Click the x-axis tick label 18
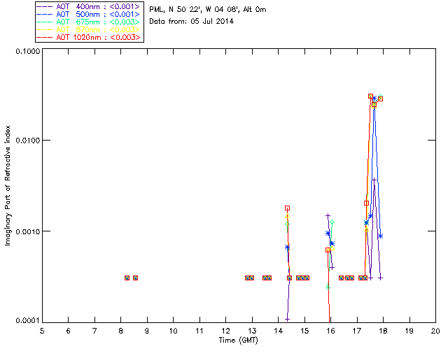Image resolution: width=448 pixels, height=358 pixels. coord(383,331)
